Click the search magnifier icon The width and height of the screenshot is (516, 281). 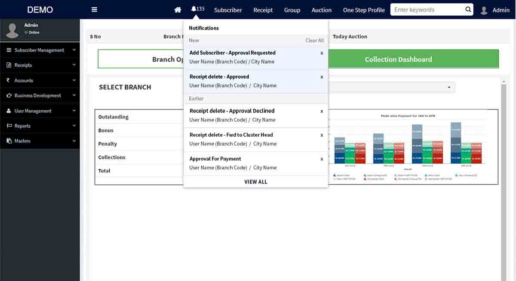(x=468, y=9)
